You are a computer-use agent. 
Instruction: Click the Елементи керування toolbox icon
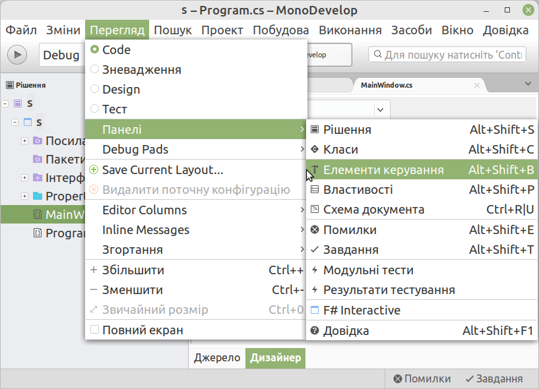coord(315,169)
